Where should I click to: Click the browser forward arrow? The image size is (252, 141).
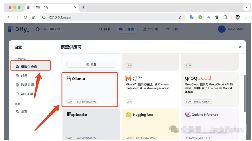17,17
